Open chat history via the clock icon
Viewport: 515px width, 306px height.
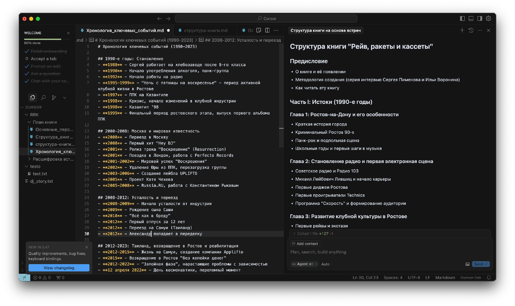click(471, 30)
